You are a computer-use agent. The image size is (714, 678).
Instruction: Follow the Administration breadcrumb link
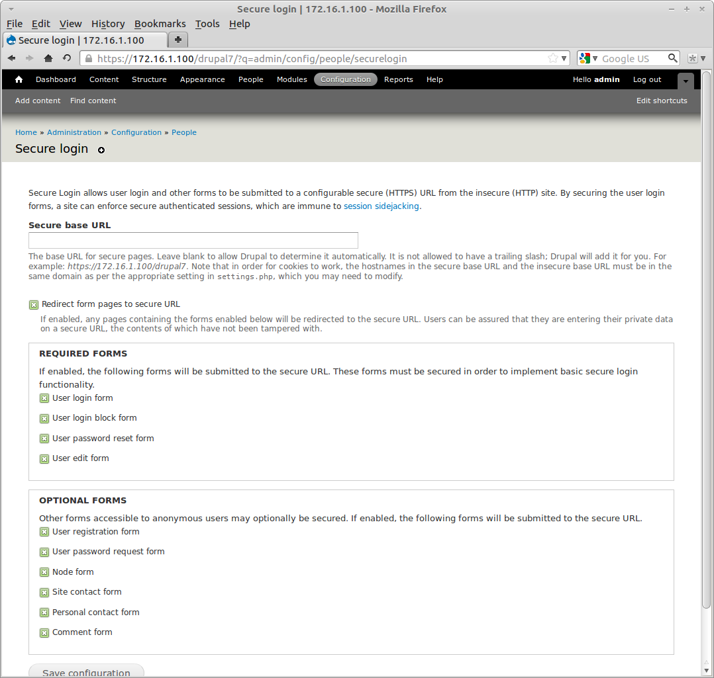[74, 132]
